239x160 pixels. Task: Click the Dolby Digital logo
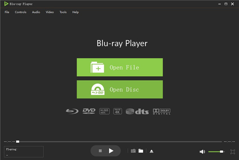pyautogui.click(x=162, y=112)
